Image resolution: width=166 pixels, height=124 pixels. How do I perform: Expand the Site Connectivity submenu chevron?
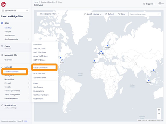click(29, 39)
